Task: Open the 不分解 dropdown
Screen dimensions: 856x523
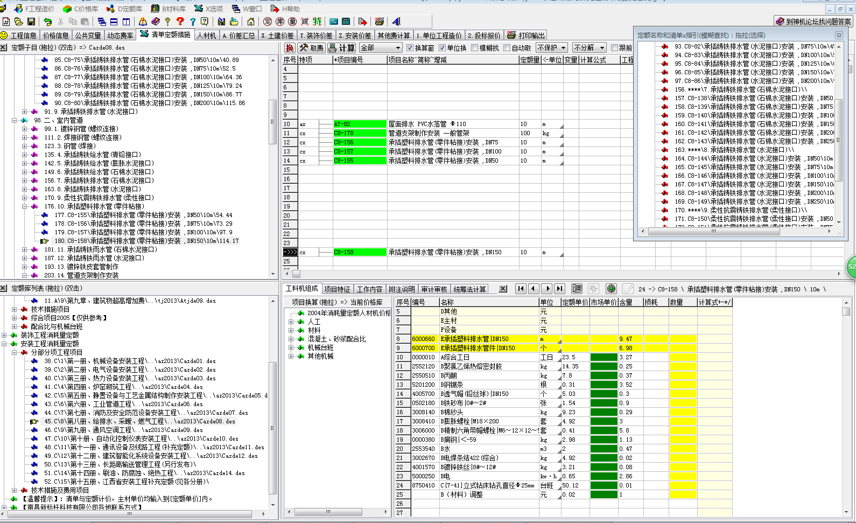Action: tap(589, 48)
